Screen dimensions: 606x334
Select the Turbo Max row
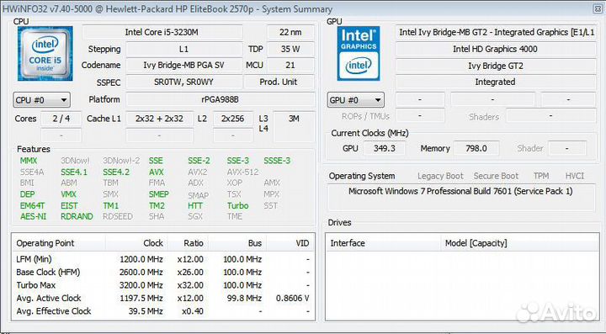162,285
